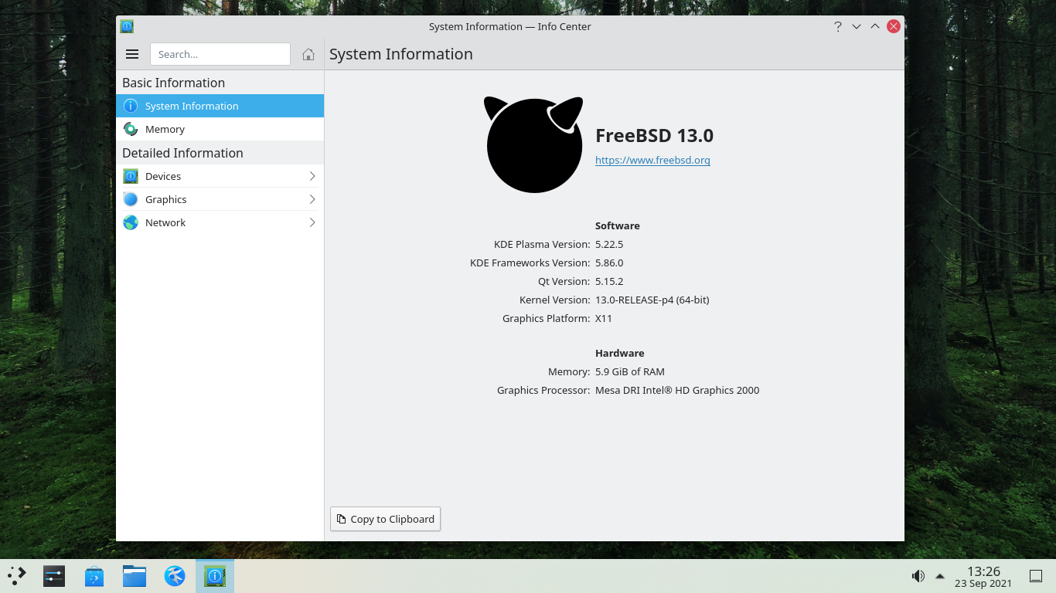Open the https://www.freebsd.org link
The width and height of the screenshot is (1056, 593).
tap(652, 161)
